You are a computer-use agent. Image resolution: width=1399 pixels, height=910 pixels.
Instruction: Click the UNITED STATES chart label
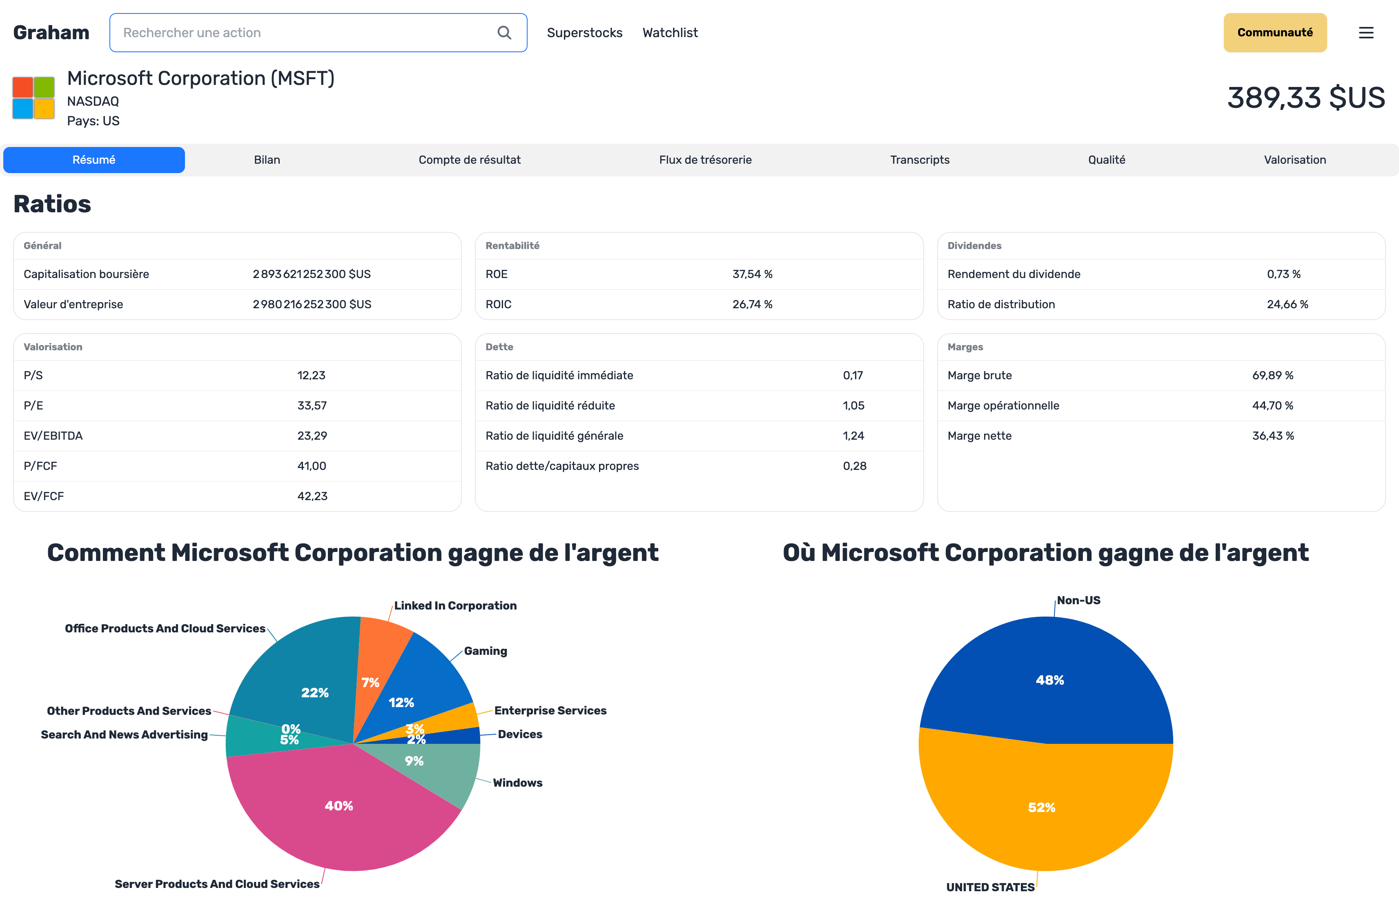(x=990, y=887)
